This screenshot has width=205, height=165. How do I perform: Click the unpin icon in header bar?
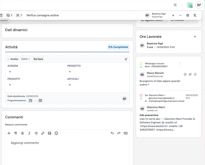(x=195, y=15)
